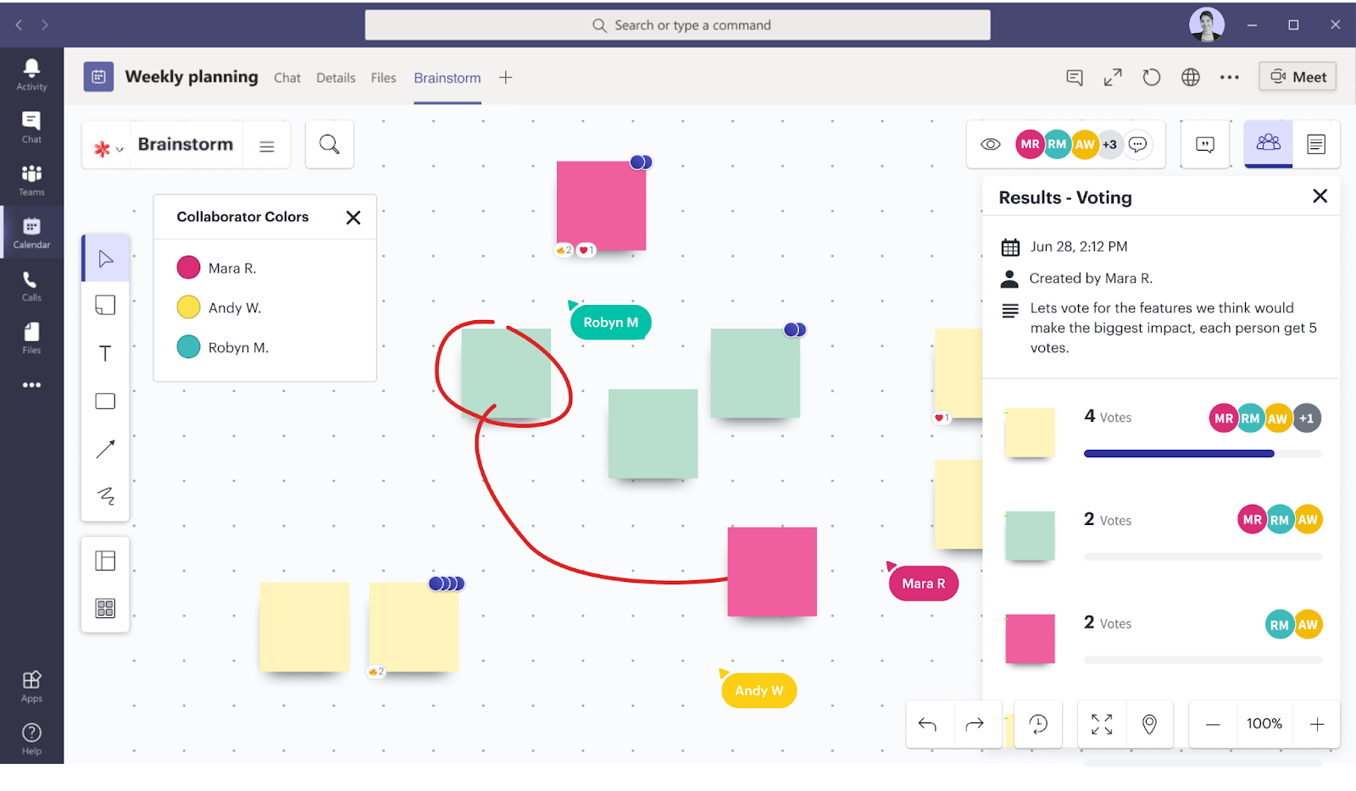1356x791 pixels.
Task: Activate the freehand Pen tool
Action: tap(105, 496)
